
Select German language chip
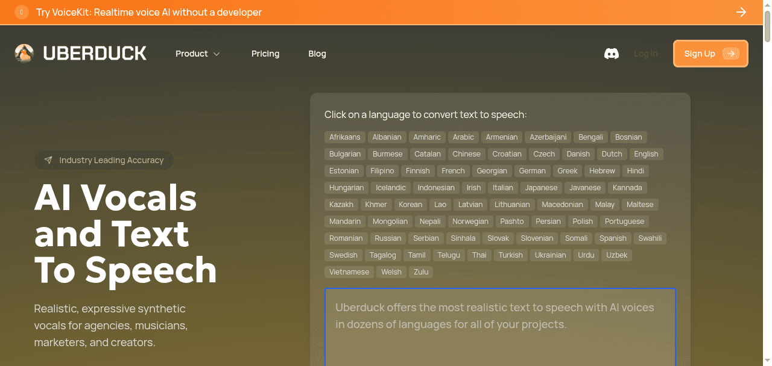[533, 171]
